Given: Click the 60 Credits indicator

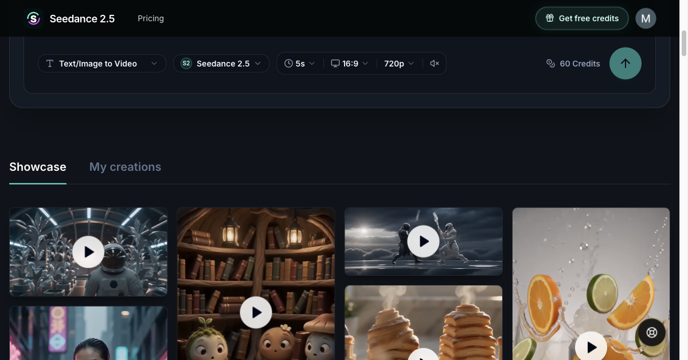Looking at the screenshot, I should [573, 64].
